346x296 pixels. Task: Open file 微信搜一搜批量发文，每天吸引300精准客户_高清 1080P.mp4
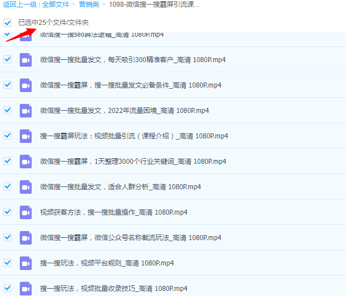[x=133, y=60]
